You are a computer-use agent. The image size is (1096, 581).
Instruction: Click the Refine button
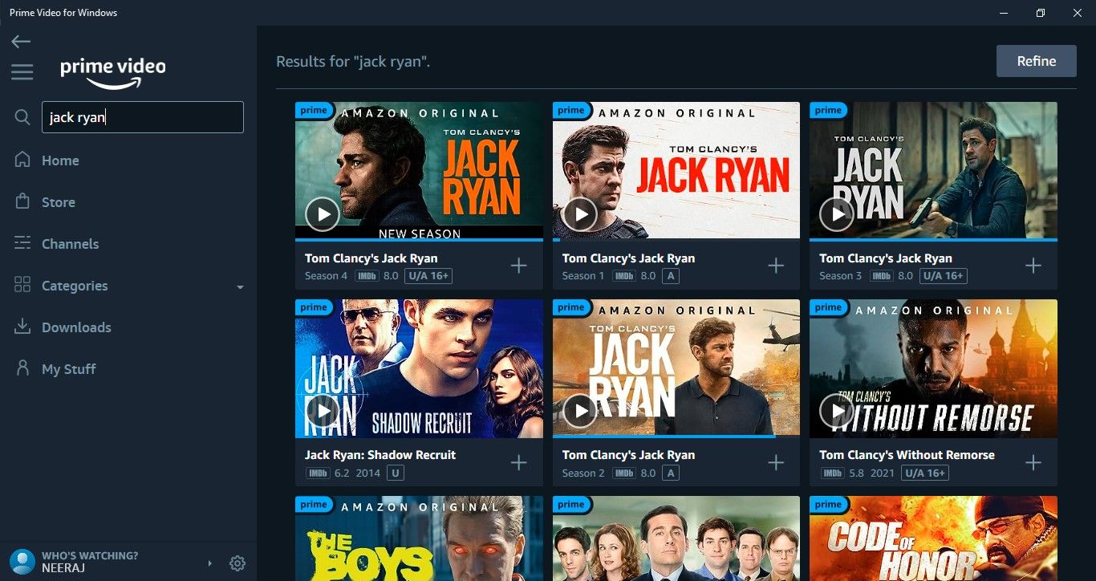point(1037,61)
